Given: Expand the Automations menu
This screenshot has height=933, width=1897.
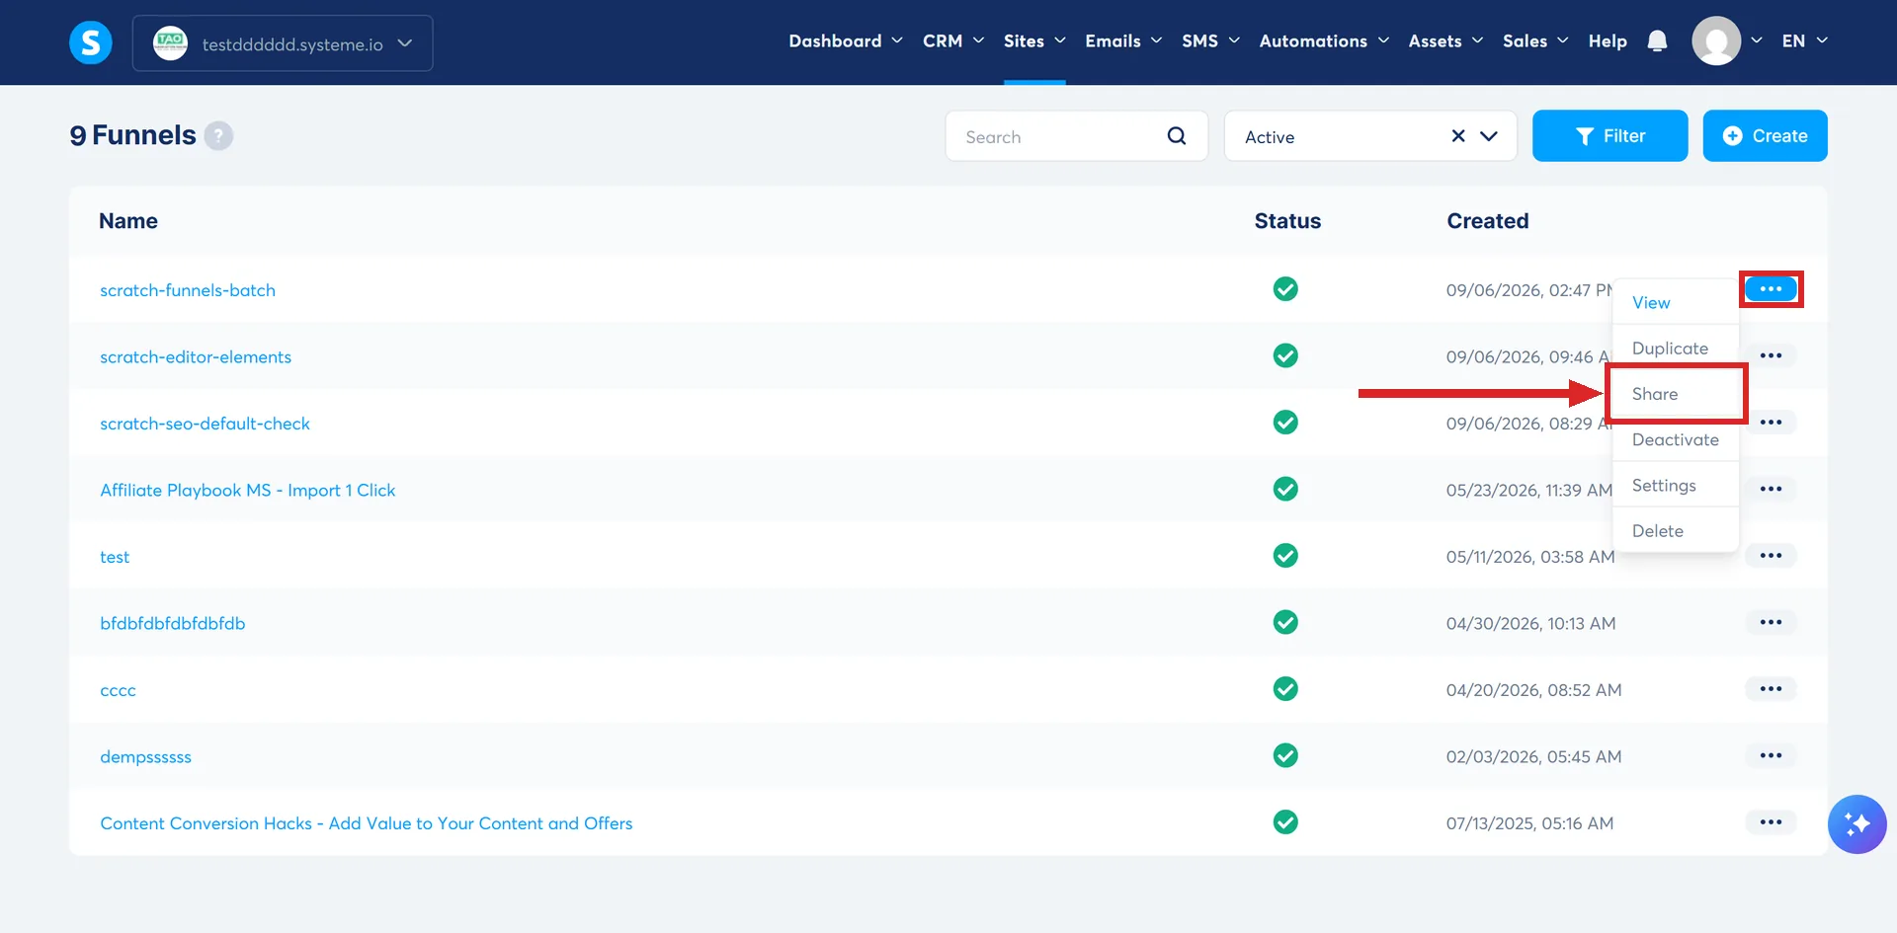Looking at the screenshot, I should 1324,40.
